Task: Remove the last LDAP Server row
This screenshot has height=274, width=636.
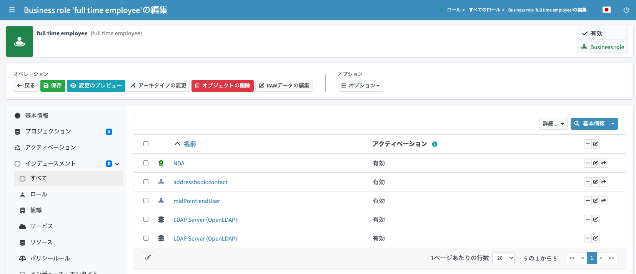Action: point(588,238)
